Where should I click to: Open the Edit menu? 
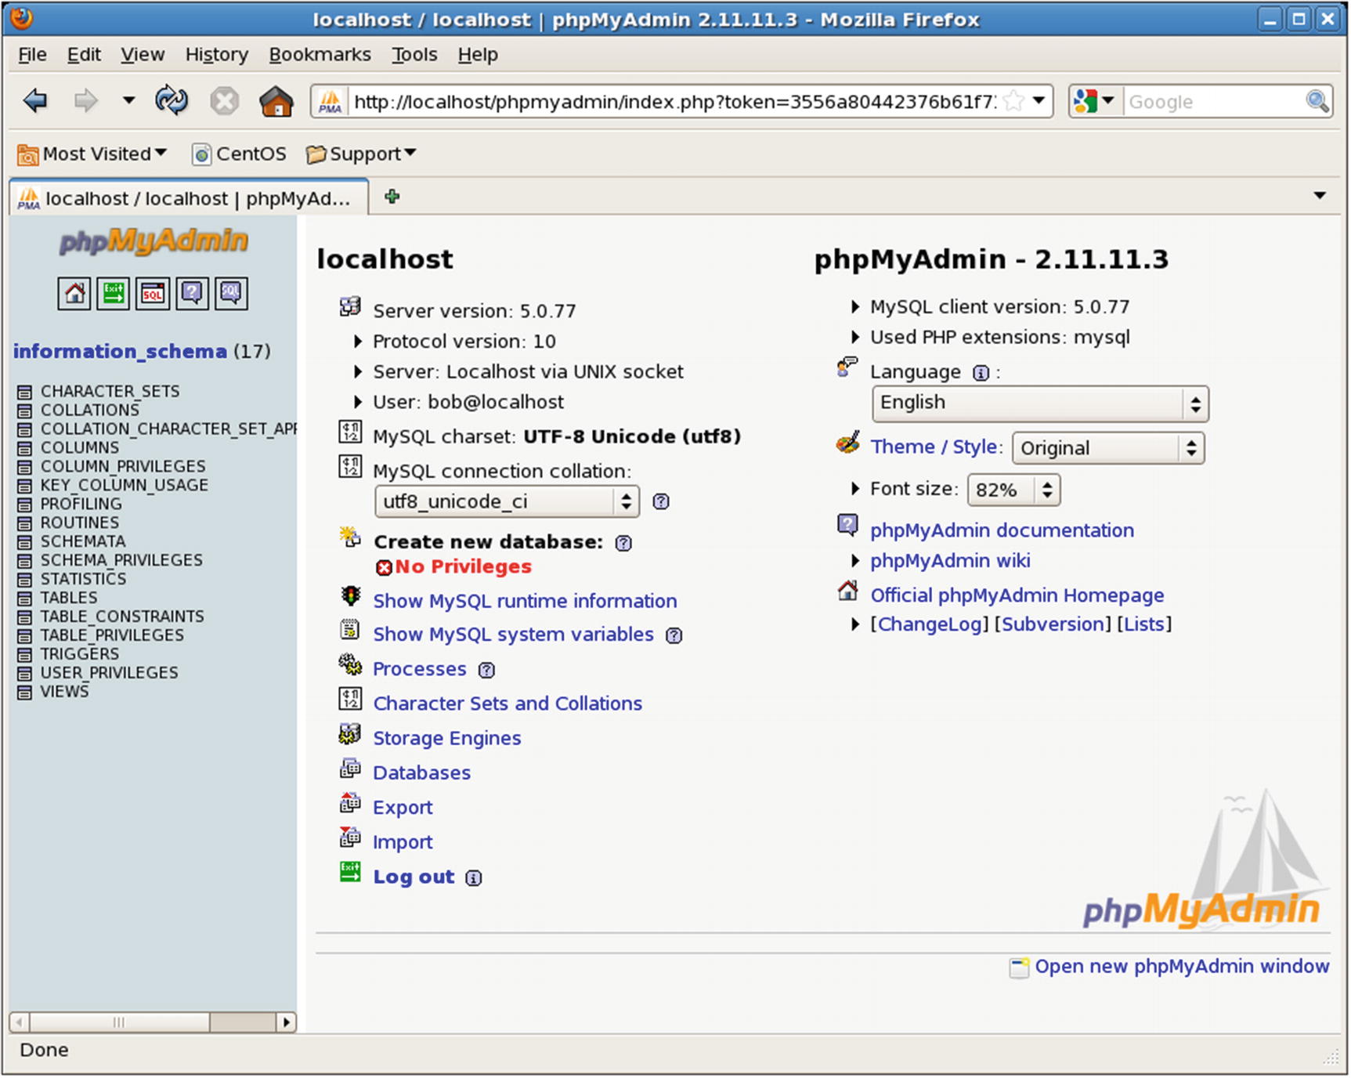click(84, 55)
